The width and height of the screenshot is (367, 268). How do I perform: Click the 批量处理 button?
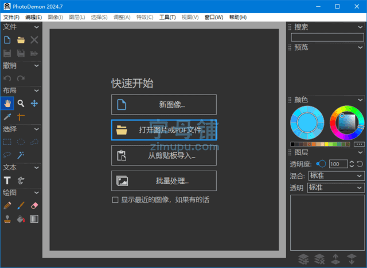pos(164,181)
